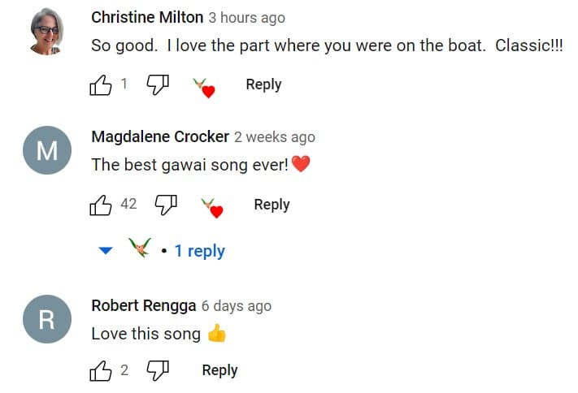The height and width of the screenshot is (393, 578).
Task: Open the '1 reply' thread
Action: 199,251
